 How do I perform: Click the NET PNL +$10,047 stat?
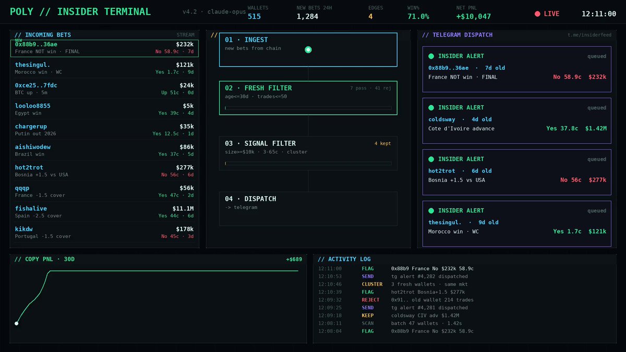pyautogui.click(x=473, y=13)
